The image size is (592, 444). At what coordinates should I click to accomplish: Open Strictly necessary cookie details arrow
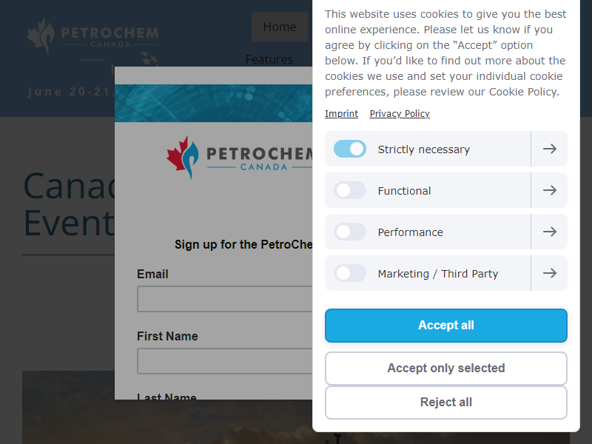549,149
